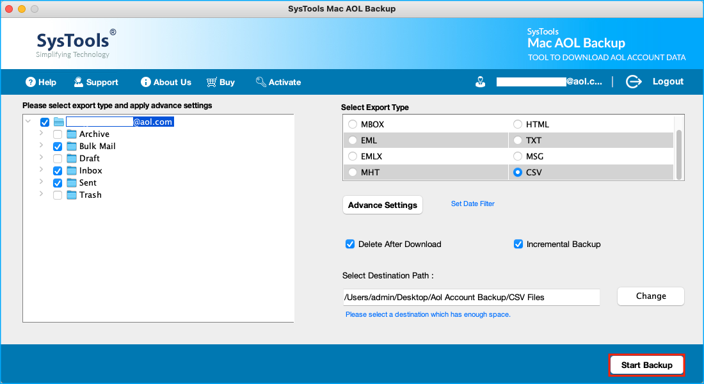Viewport: 704px width, 384px height.
Task: Click the Logout text
Action: pos(668,81)
